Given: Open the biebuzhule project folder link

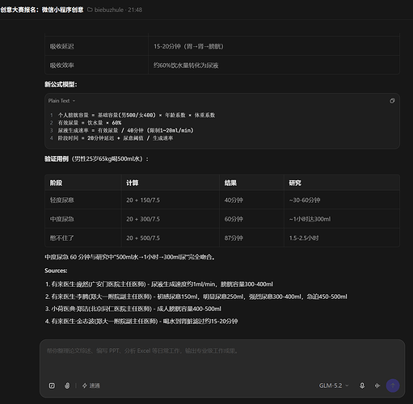Looking at the screenshot, I should [109, 10].
